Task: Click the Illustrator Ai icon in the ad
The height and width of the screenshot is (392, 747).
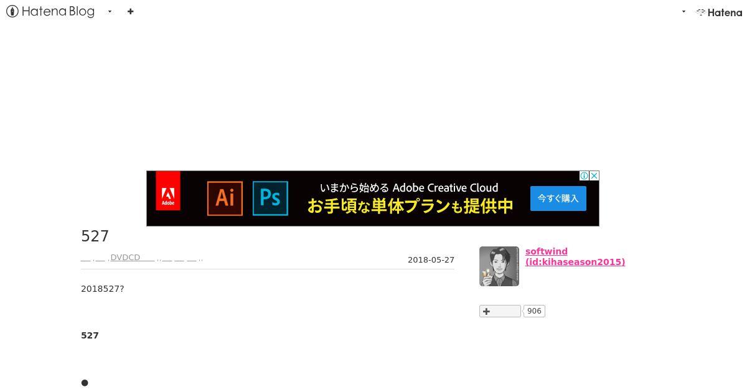Action: click(x=225, y=198)
